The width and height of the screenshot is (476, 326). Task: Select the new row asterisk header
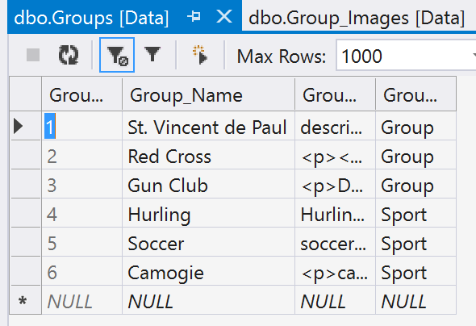click(x=26, y=300)
